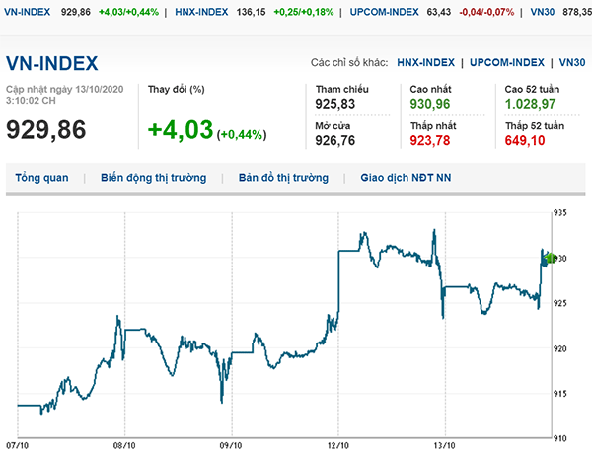Open HNX-INDEX in the top ticker bar

196,12
